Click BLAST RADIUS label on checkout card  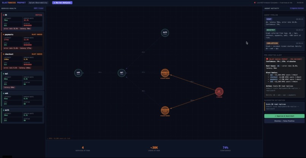pos(37,54)
